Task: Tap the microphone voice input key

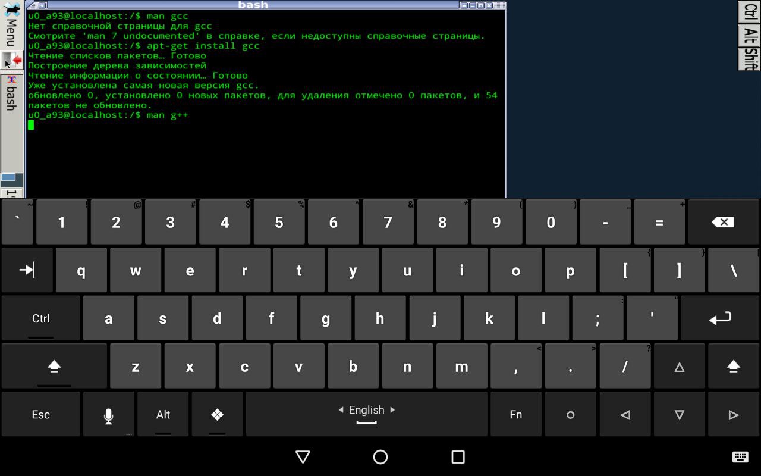Action: [x=108, y=415]
